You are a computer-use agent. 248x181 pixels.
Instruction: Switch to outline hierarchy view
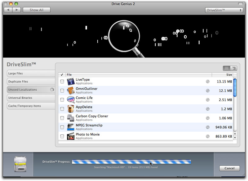click(x=234, y=68)
